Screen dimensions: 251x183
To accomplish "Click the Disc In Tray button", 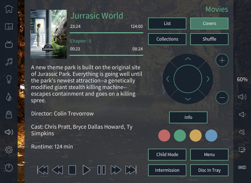I will (209, 170).
